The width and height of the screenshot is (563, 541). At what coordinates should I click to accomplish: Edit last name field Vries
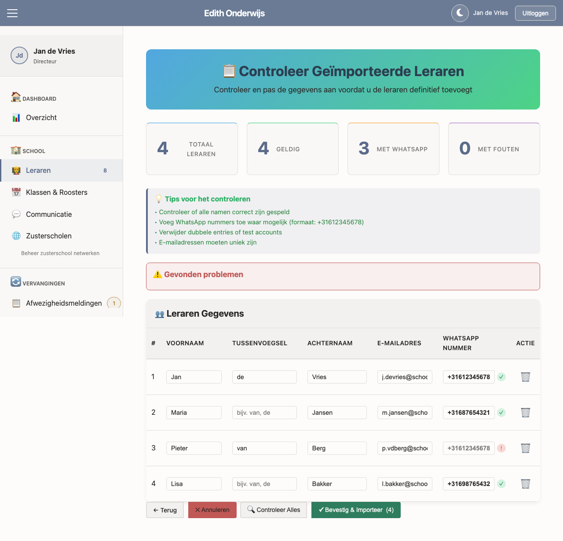click(x=337, y=377)
